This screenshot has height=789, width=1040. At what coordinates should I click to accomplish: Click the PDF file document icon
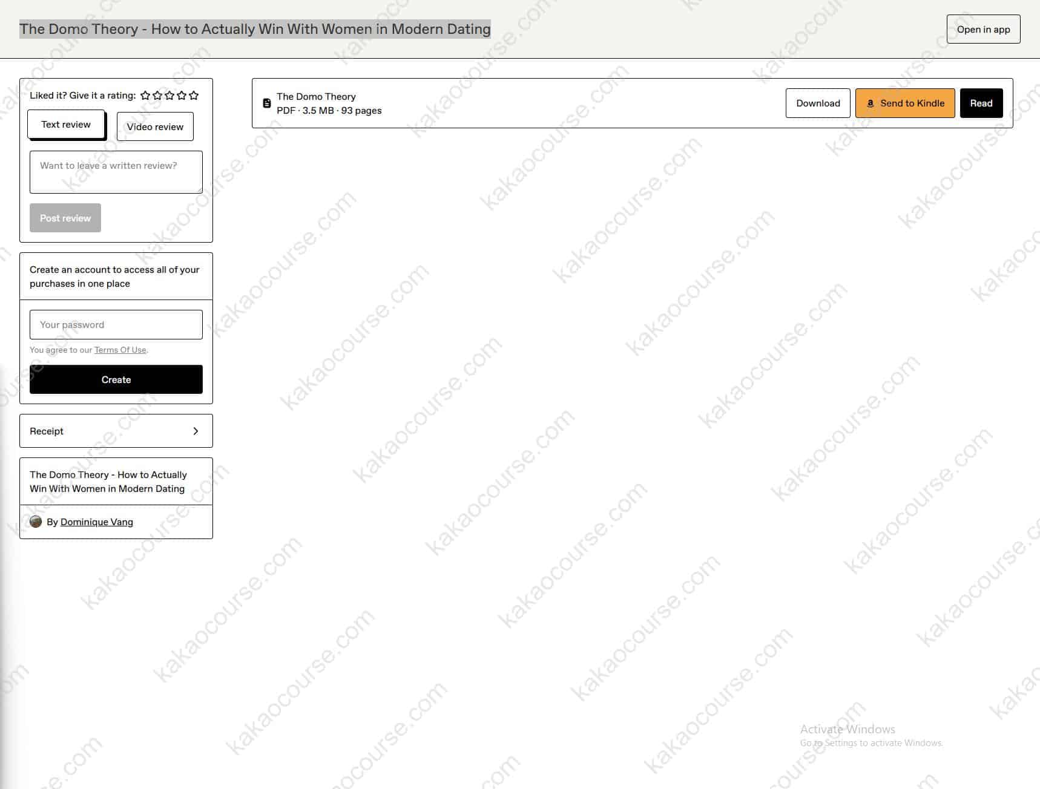coord(266,103)
